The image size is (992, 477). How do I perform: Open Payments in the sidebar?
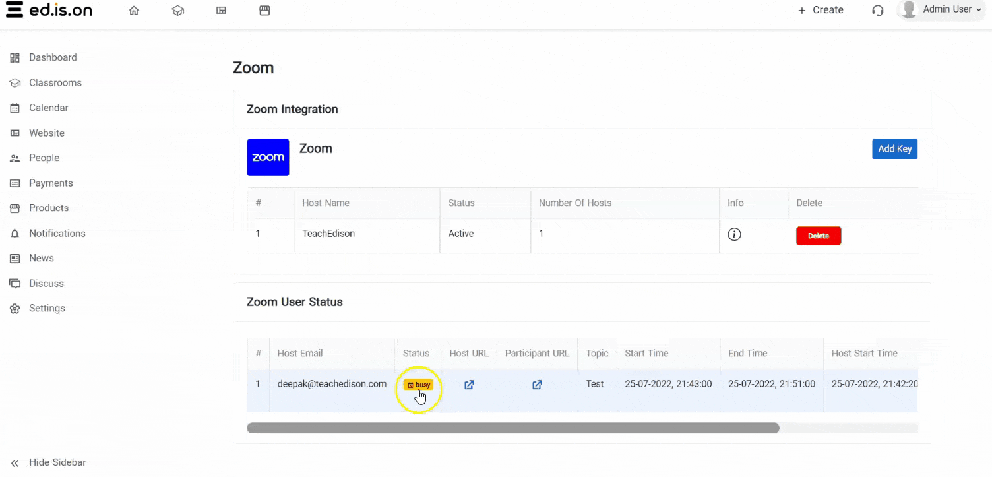coord(51,183)
